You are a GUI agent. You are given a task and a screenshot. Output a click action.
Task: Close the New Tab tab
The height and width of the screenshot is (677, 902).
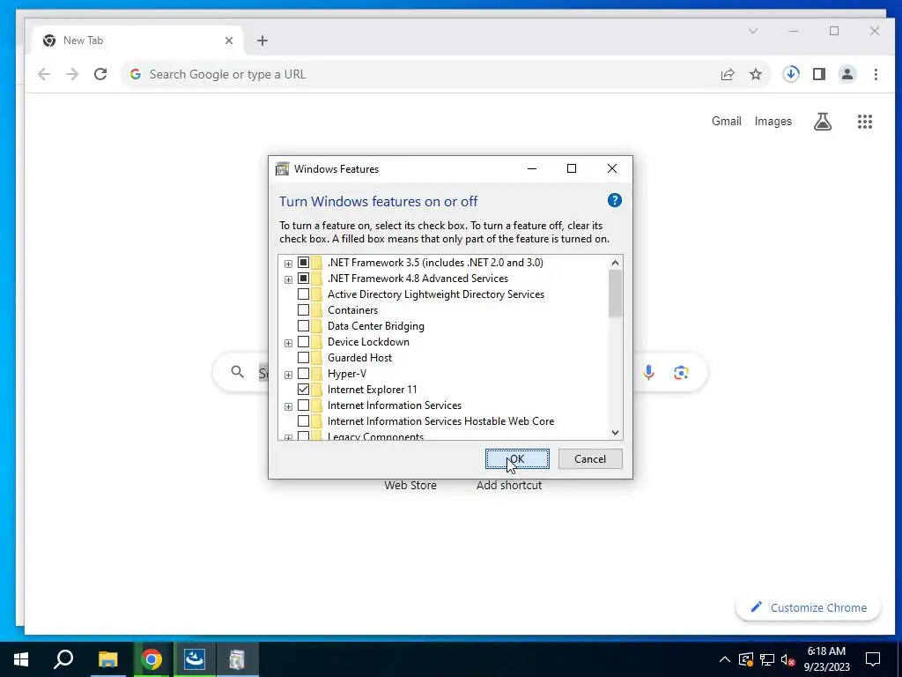pyautogui.click(x=229, y=41)
